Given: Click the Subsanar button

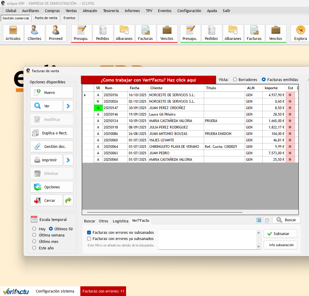Looking at the screenshot, I should pyautogui.click(x=280, y=234).
